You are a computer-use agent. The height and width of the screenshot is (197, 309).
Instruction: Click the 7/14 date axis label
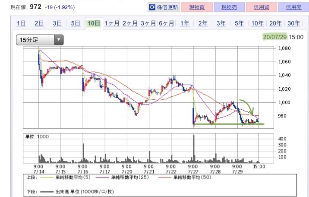(x=39, y=172)
